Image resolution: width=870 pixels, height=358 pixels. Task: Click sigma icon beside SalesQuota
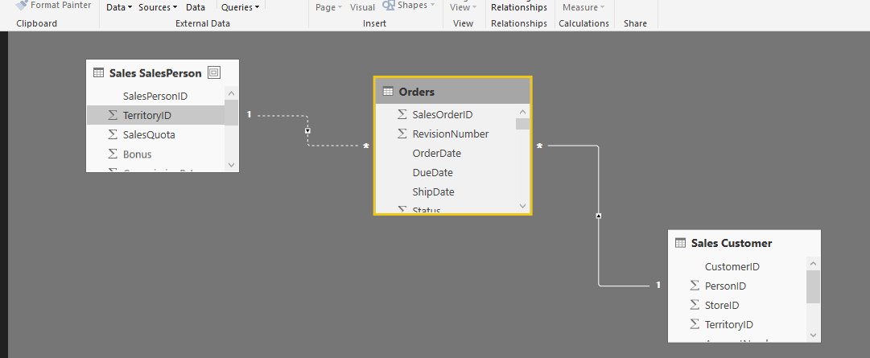113,135
